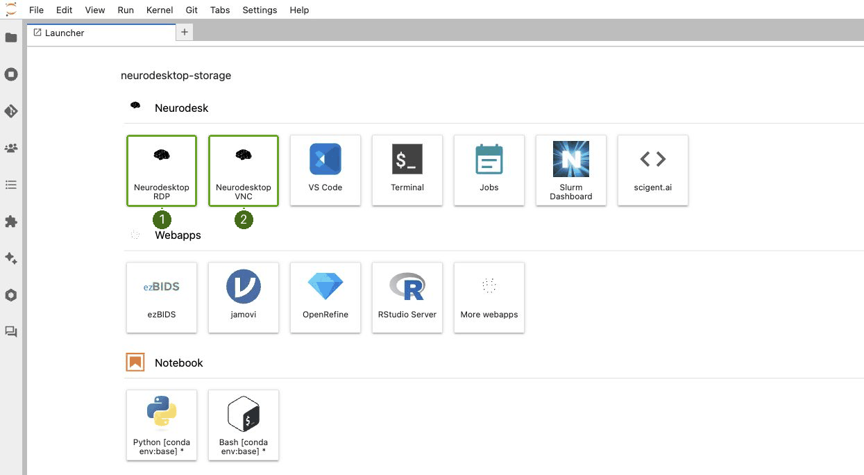Open the hexagon sidebar panel icon

coord(11,295)
